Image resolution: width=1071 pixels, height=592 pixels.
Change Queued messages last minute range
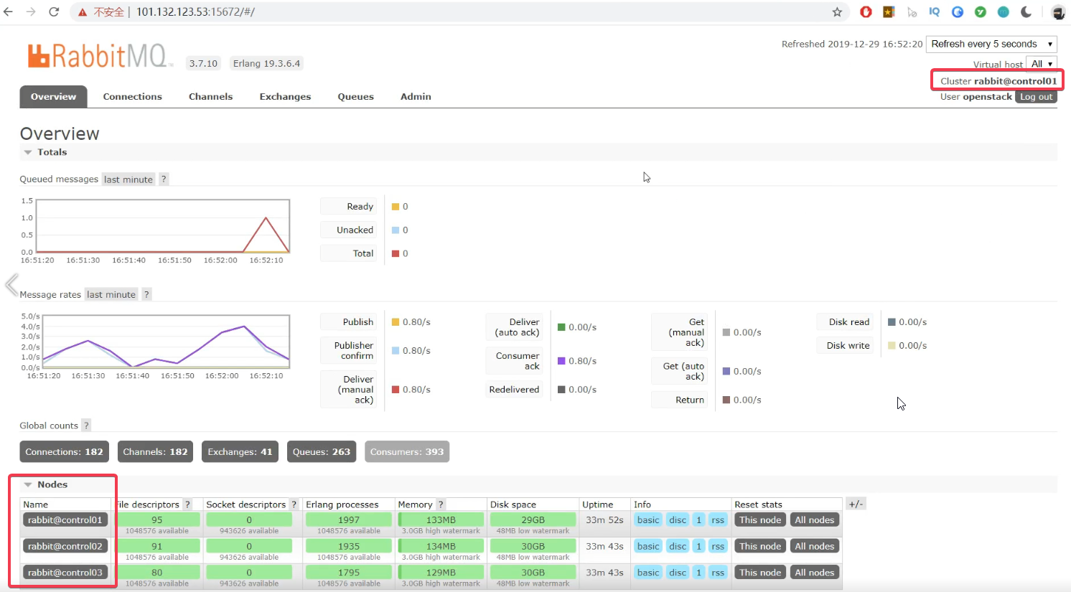pos(128,179)
